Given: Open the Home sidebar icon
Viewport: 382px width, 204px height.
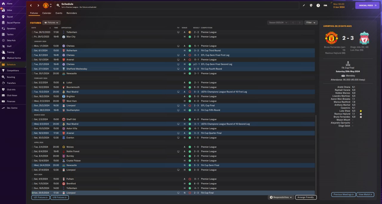Looking at the screenshot, I should tap(3, 4).
